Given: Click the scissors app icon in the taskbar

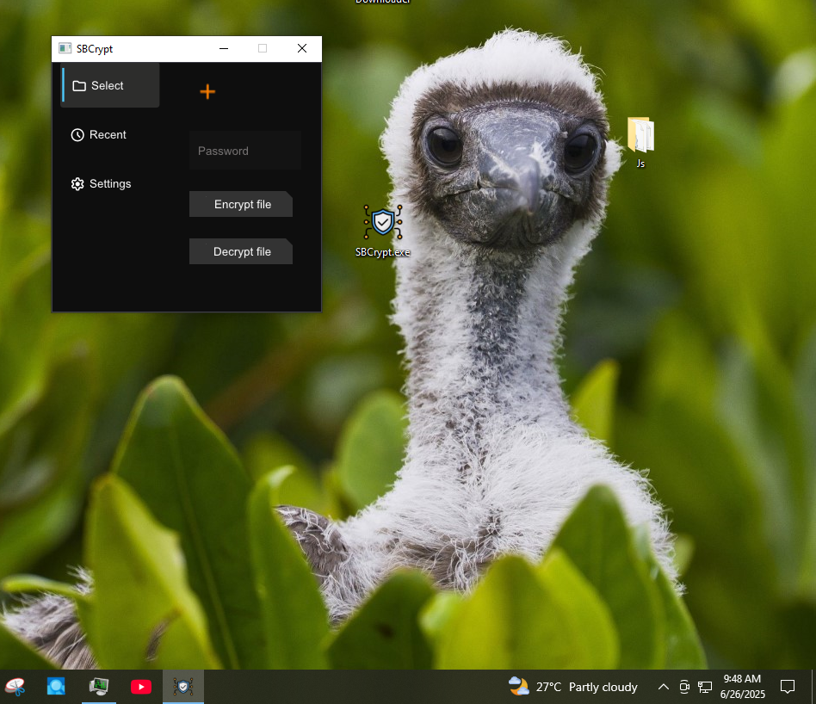Looking at the screenshot, I should 15,687.
